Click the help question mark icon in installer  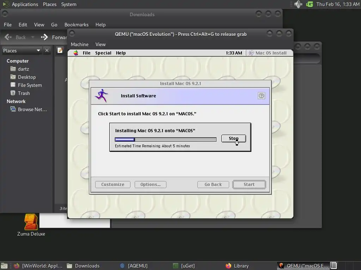(261, 96)
